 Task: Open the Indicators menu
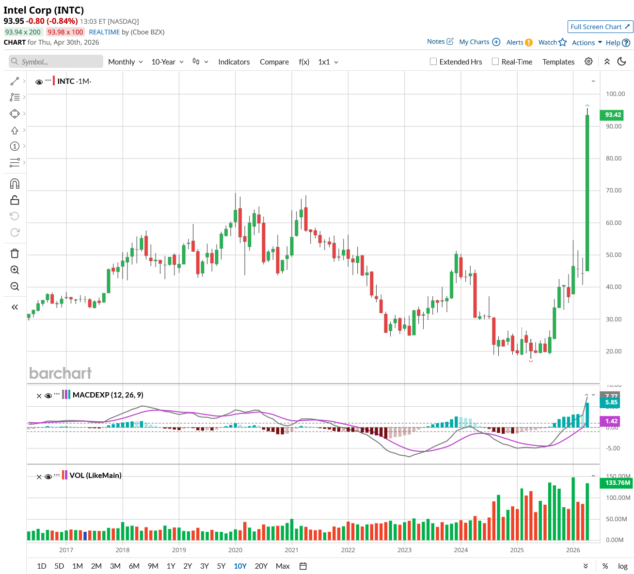pyautogui.click(x=234, y=62)
